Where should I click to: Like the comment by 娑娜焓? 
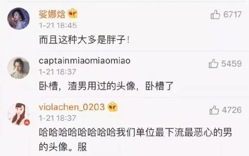(215, 14)
